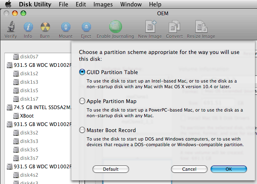The image size is (257, 184).
Task: Select disk1s7 volume in sidebar
Action: pos(26,99)
